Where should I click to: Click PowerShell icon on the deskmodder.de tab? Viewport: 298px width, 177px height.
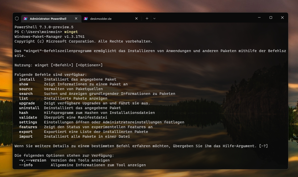point(86,19)
